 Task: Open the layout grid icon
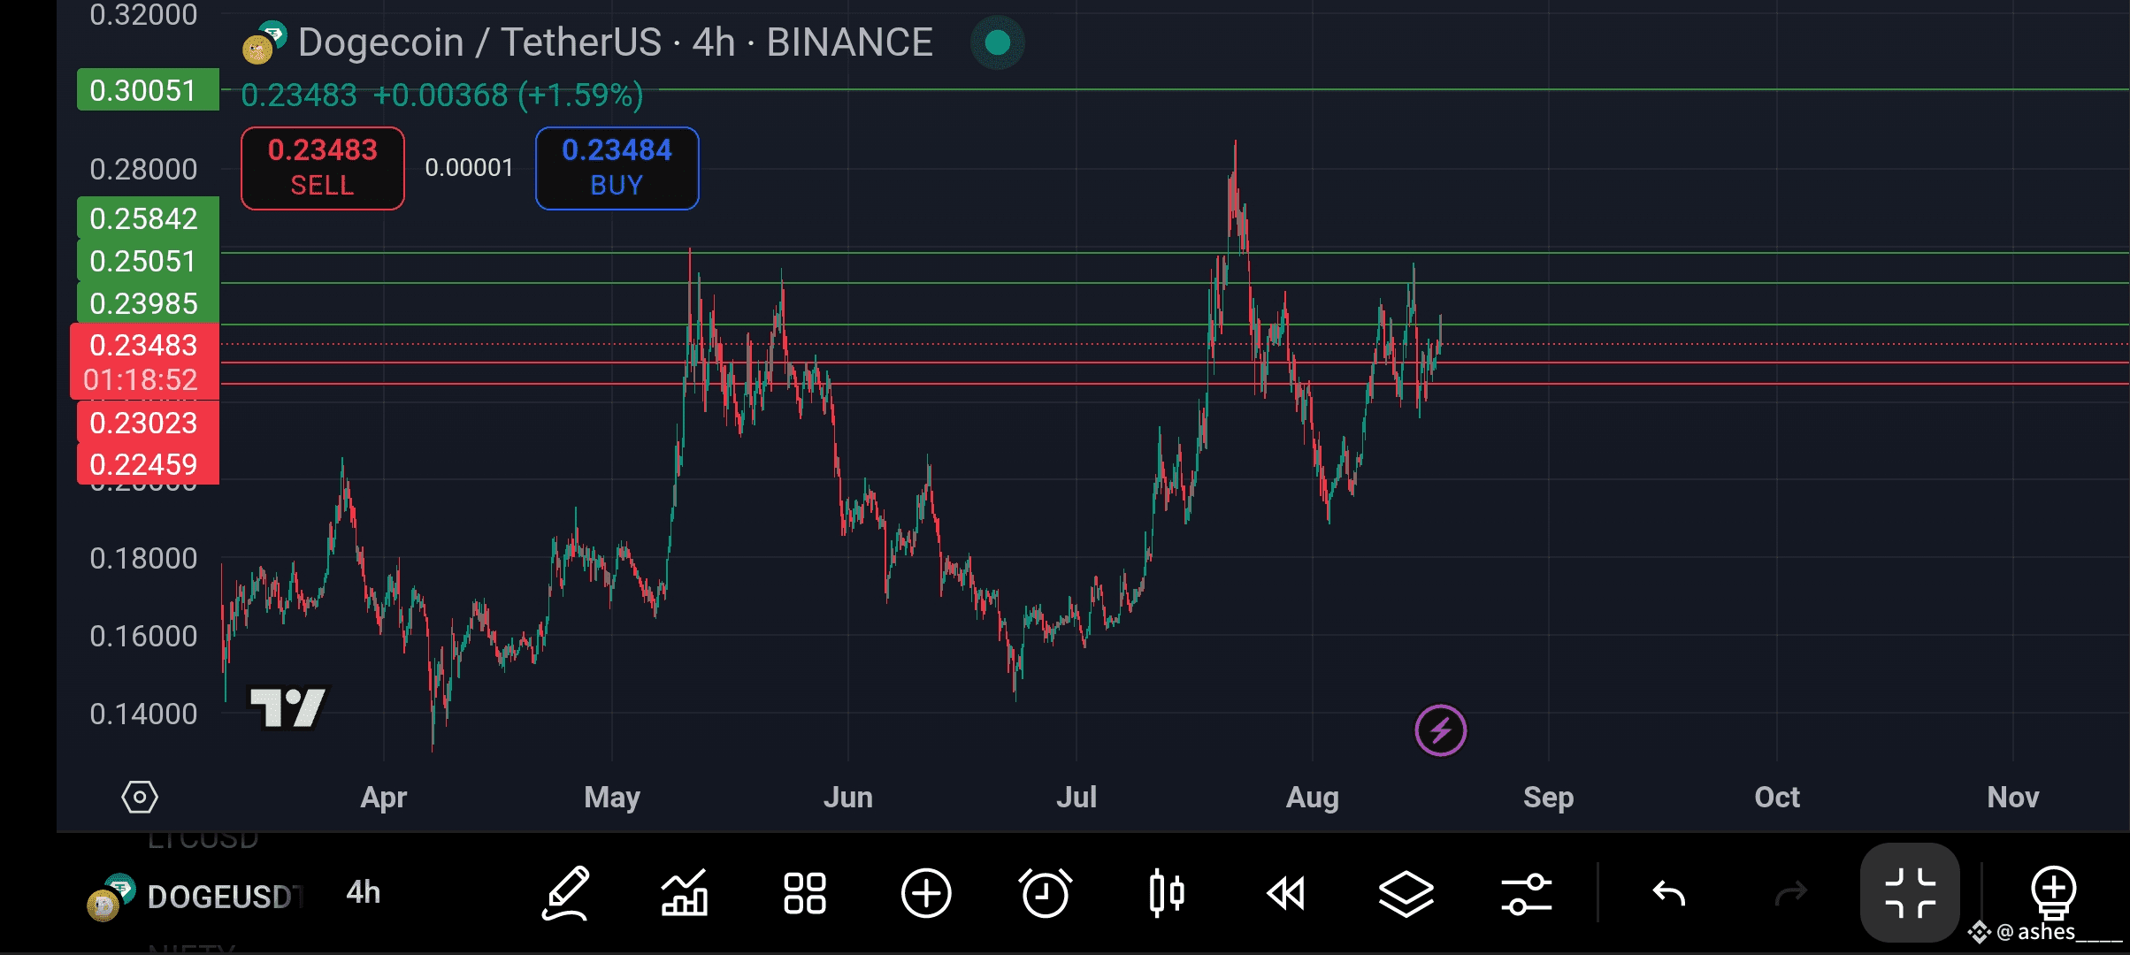[805, 893]
